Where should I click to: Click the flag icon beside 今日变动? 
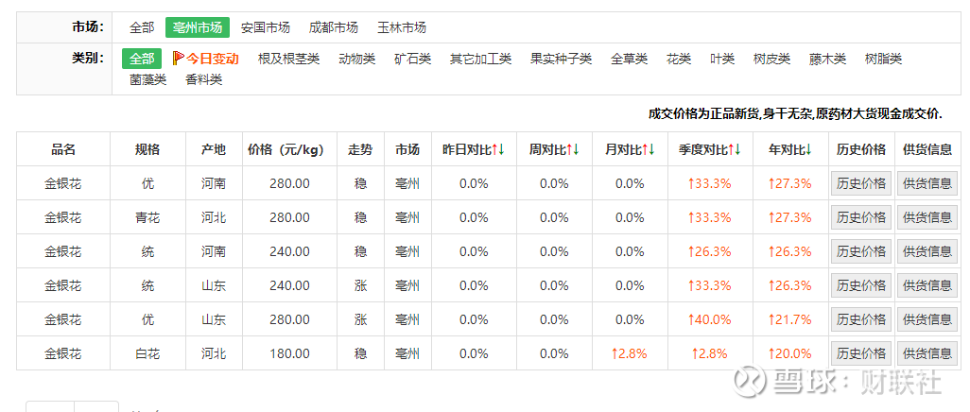pyautogui.click(x=178, y=59)
